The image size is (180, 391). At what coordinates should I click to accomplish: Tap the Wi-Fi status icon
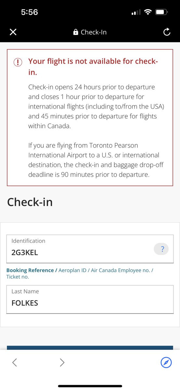(x=148, y=12)
